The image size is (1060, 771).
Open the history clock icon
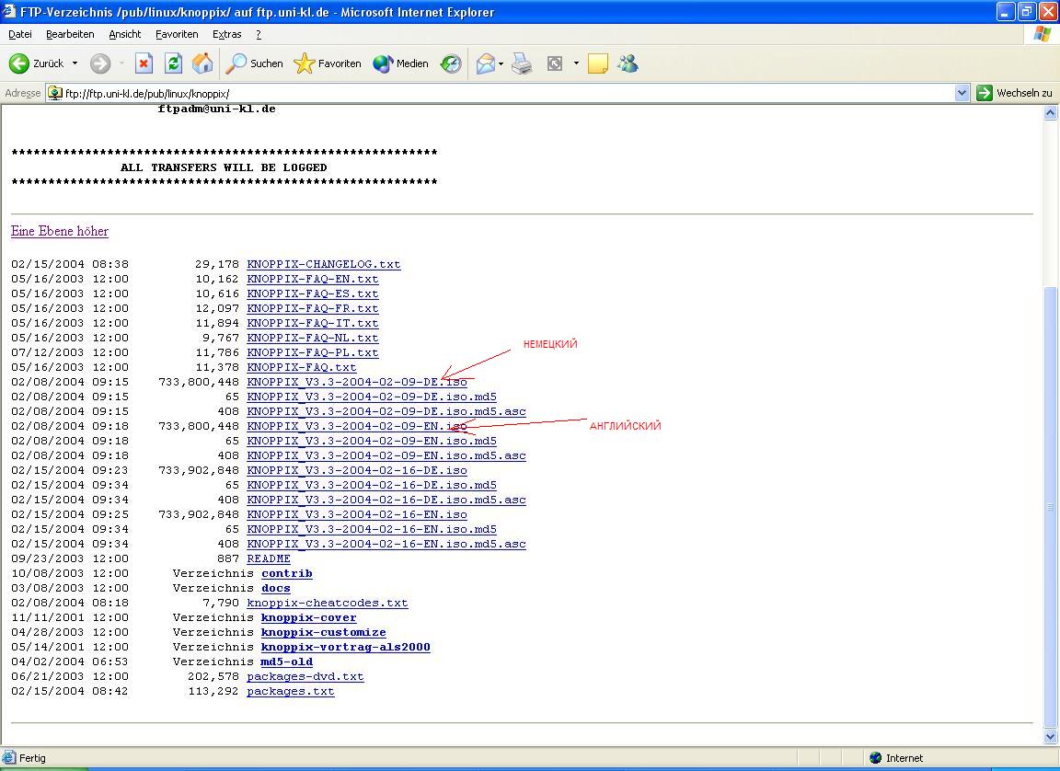(451, 63)
